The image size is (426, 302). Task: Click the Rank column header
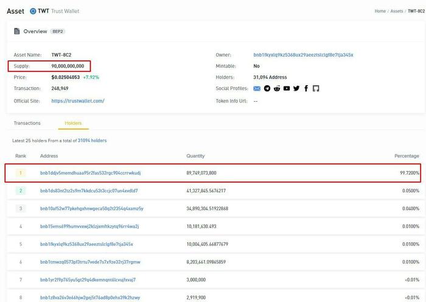point(21,156)
